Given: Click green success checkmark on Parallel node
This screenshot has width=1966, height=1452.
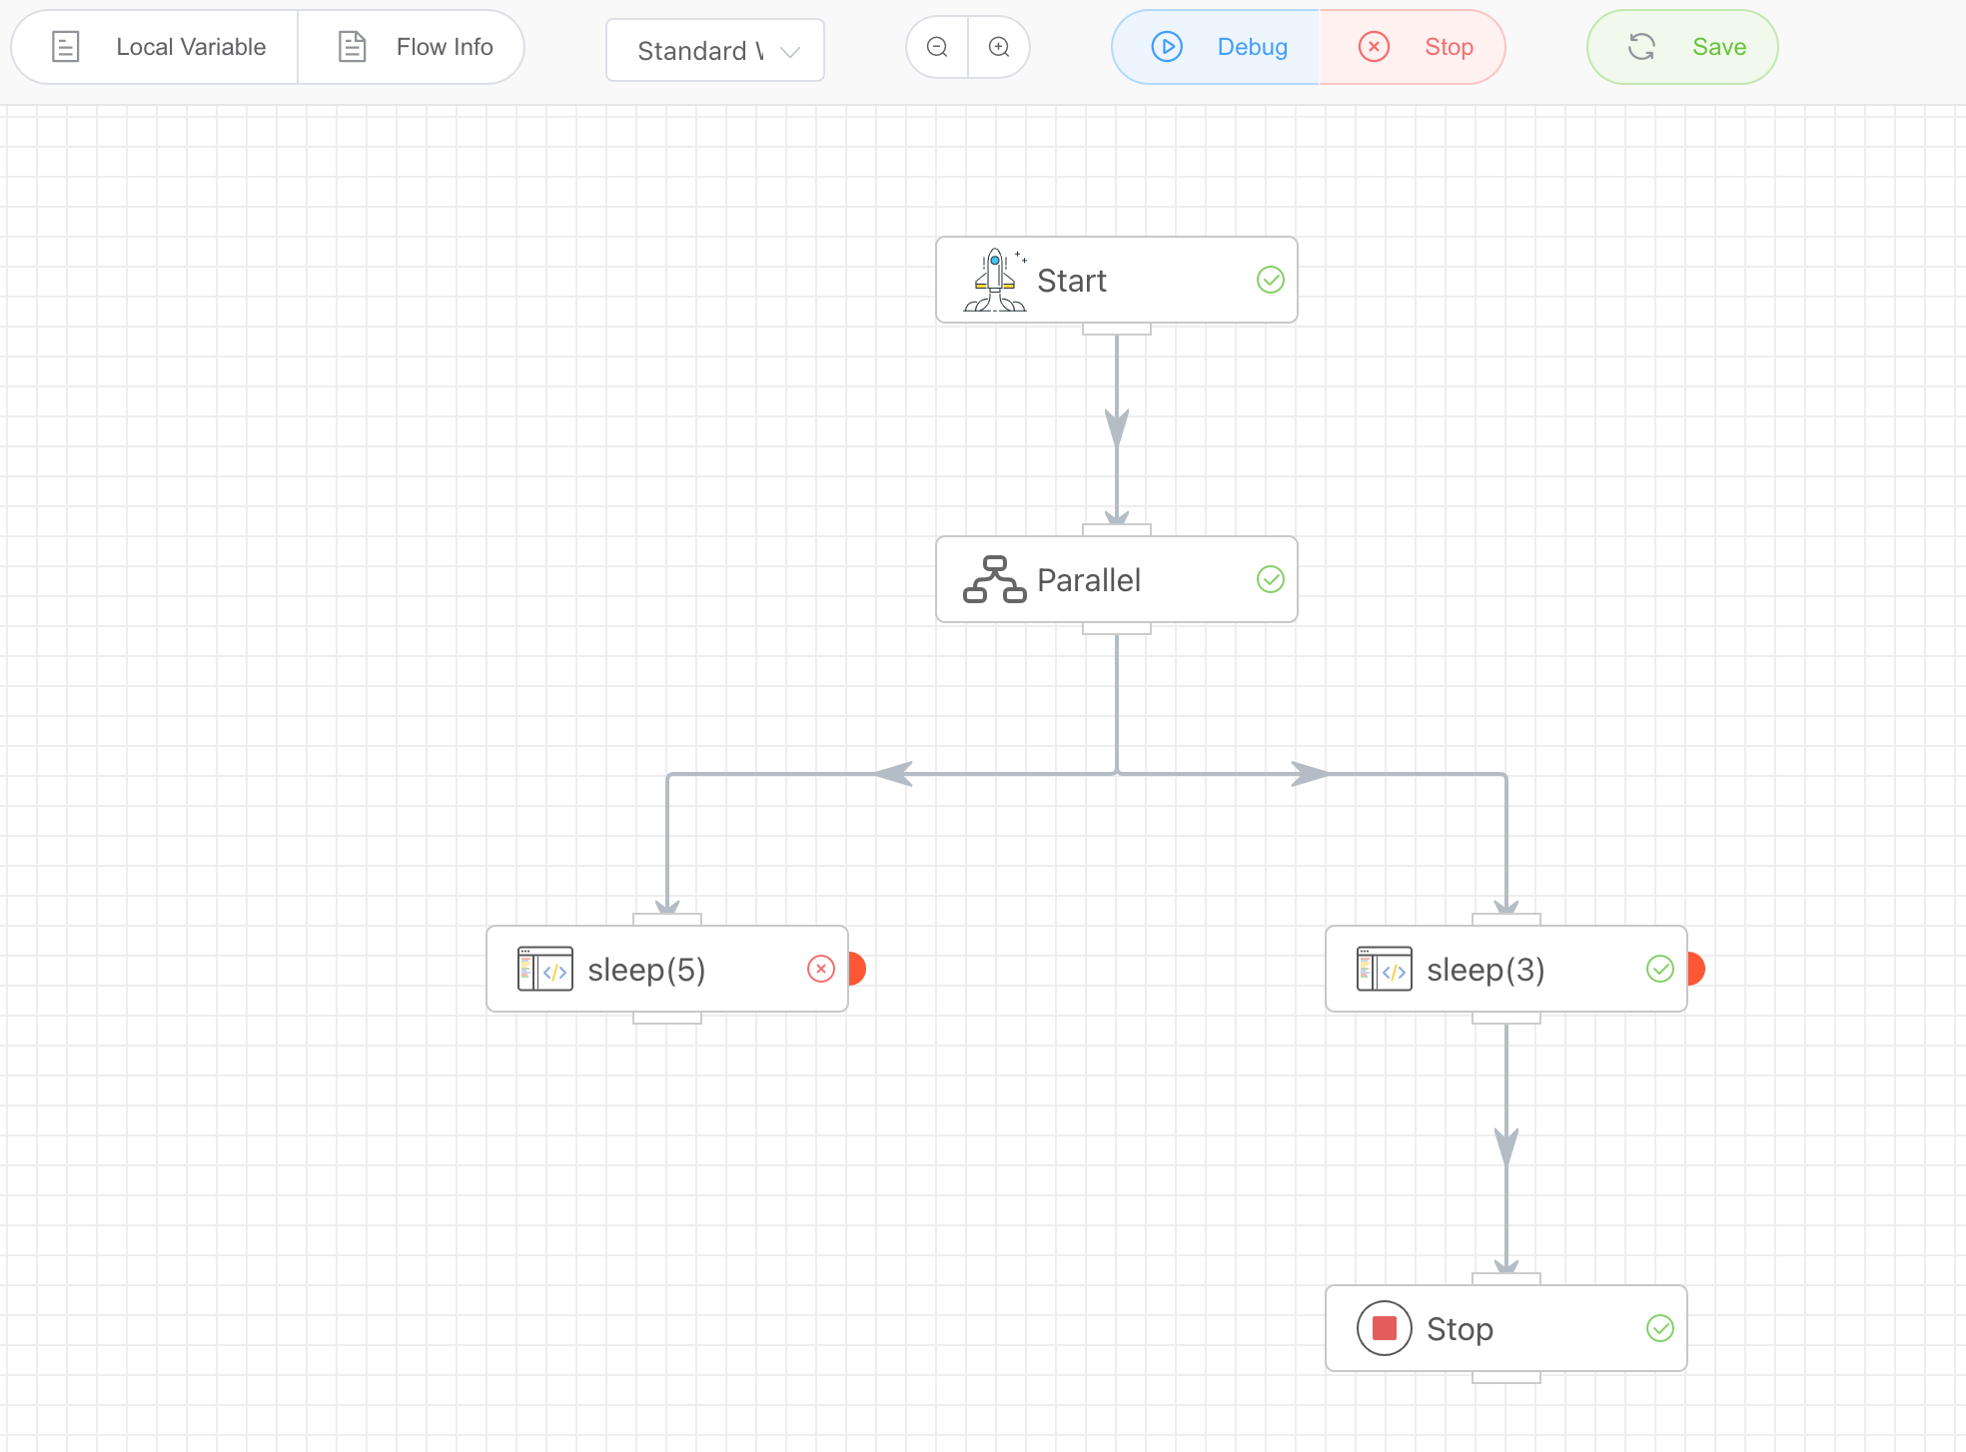Looking at the screenshot, I should pyautogui.click(x=1271, y=579).
